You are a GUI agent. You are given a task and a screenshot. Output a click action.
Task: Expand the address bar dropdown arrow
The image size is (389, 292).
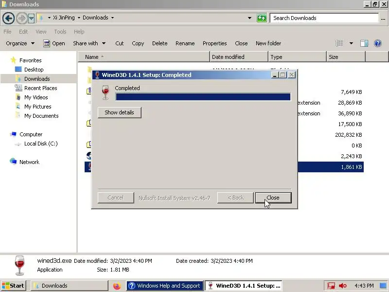(249, 18)
